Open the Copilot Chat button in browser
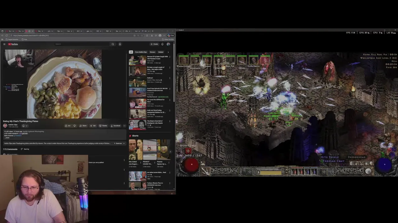398x223 pixels. pos(171,36)
